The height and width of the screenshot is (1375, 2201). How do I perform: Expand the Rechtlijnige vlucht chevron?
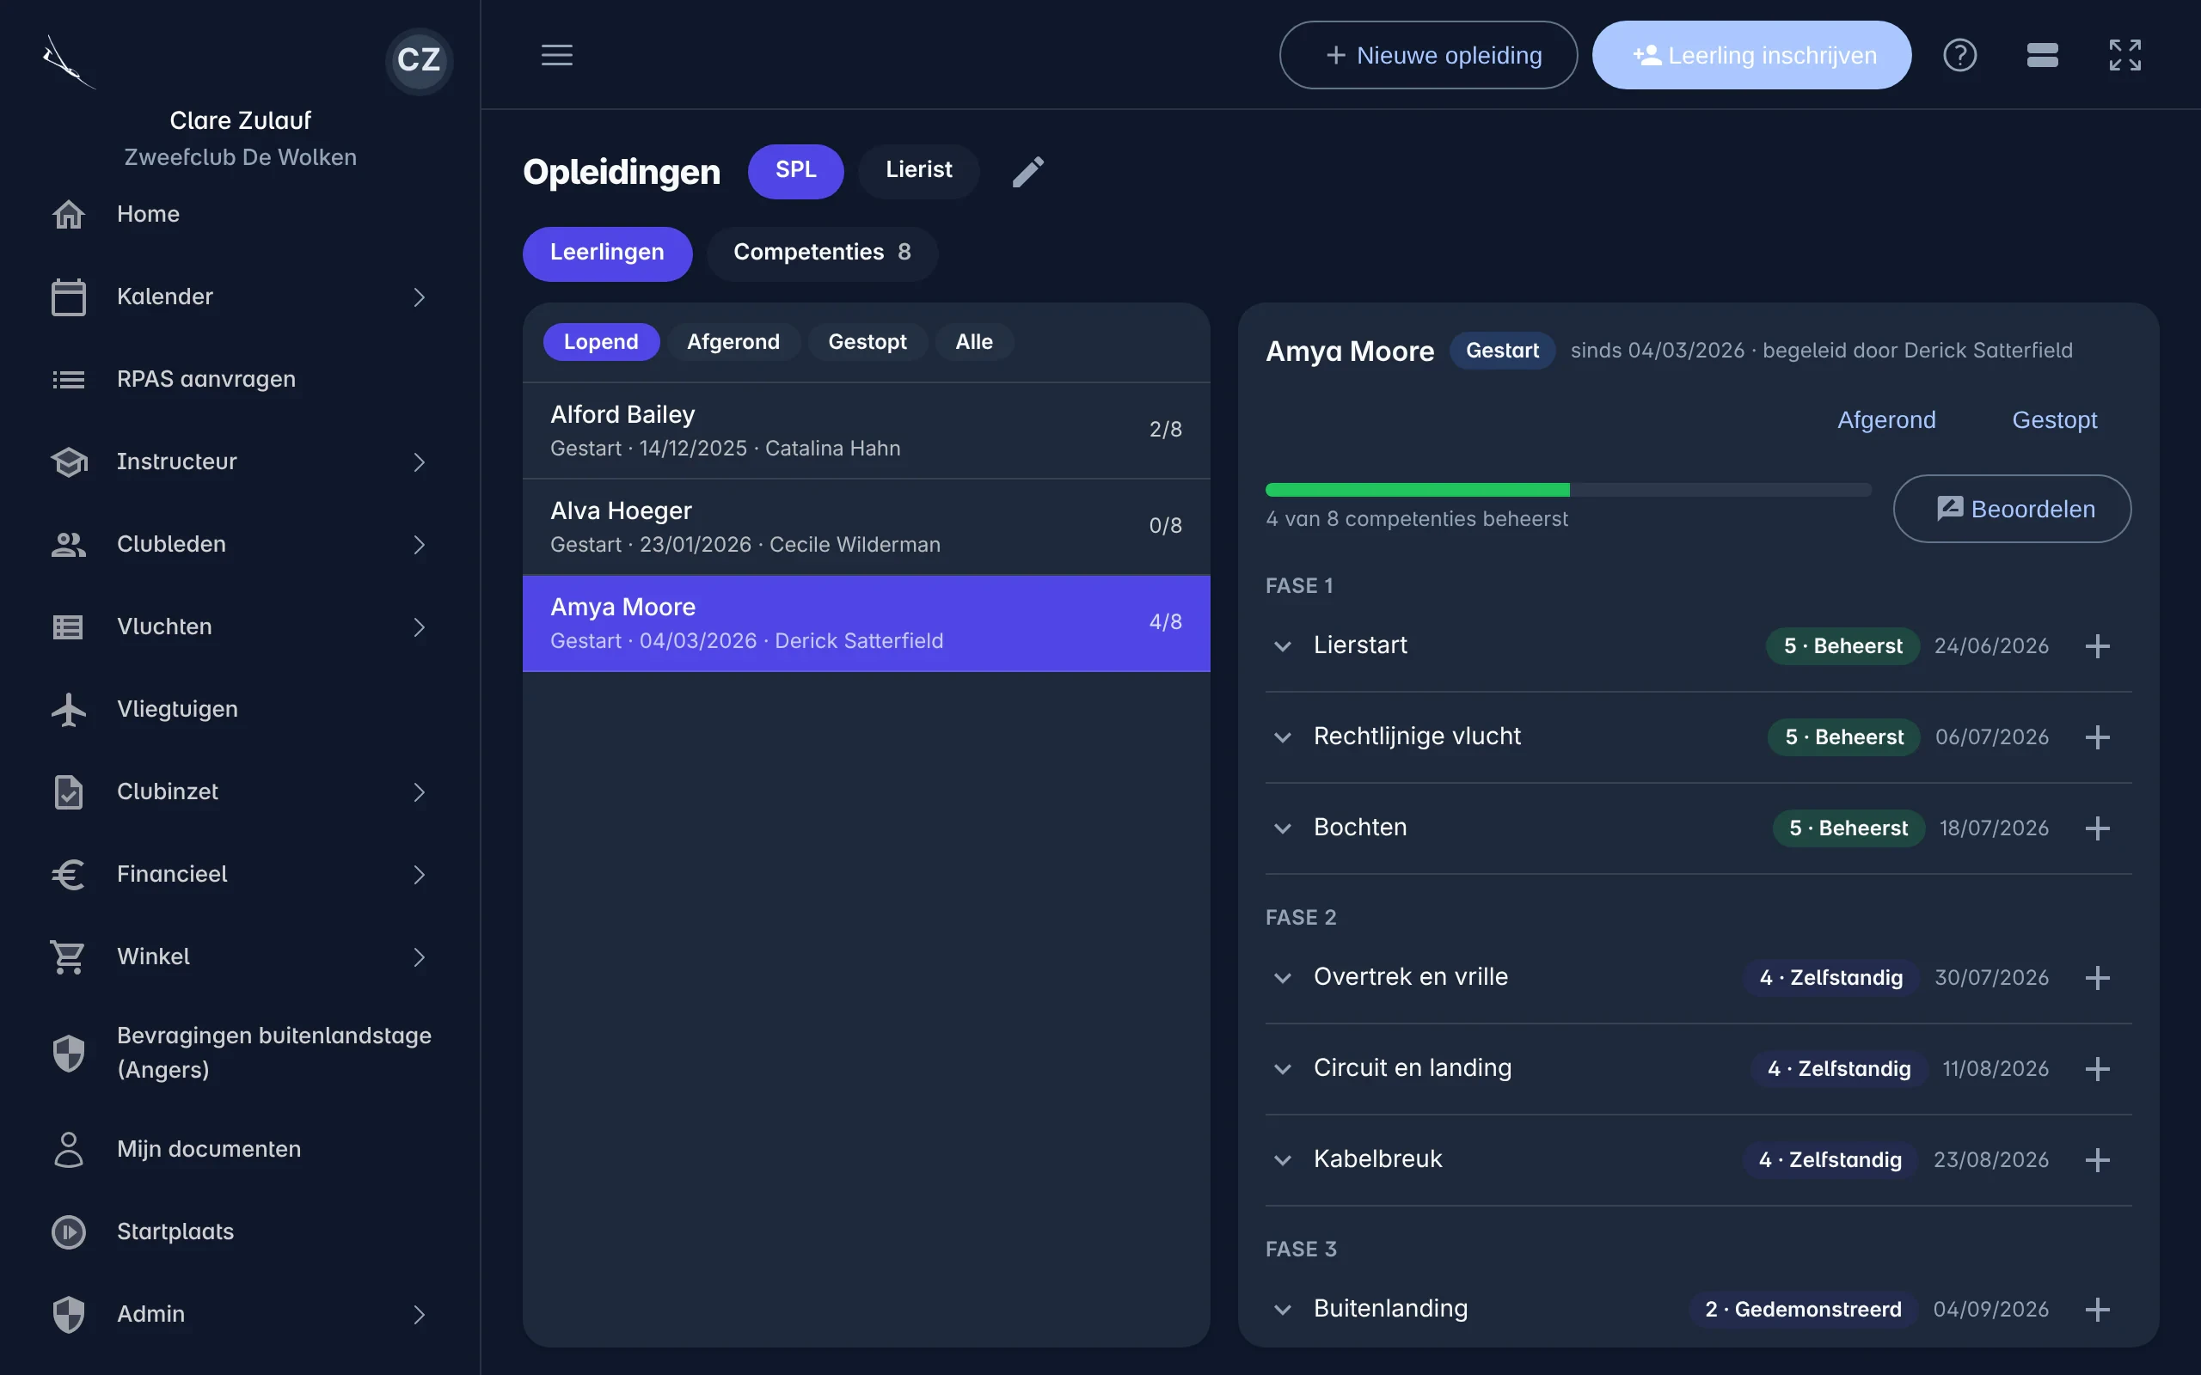[1283, 736]
